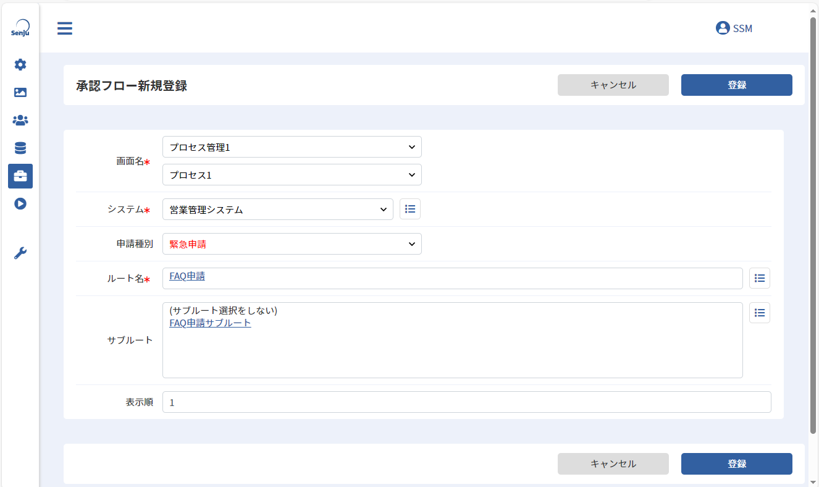Click the 申請種別 label
This screenshot has height=487, width=819.
(135, 244)
